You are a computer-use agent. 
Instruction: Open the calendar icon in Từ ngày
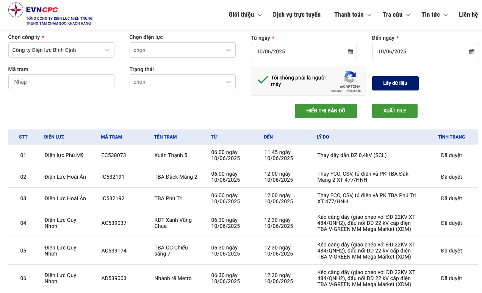pyautogui.click(x=350, y=51)
